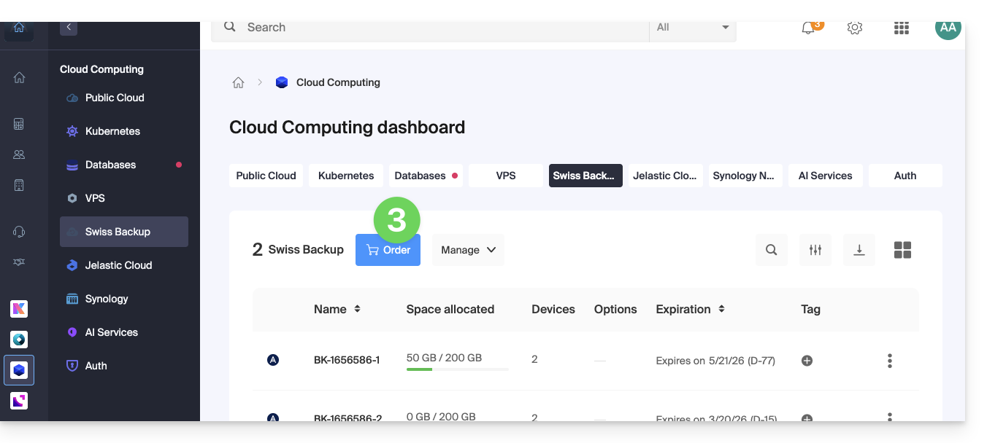The height and width of the screenshot is (443, 987).
Task: Open three-dot menu for BK-1656586-1
Action: tap(889, 361)
